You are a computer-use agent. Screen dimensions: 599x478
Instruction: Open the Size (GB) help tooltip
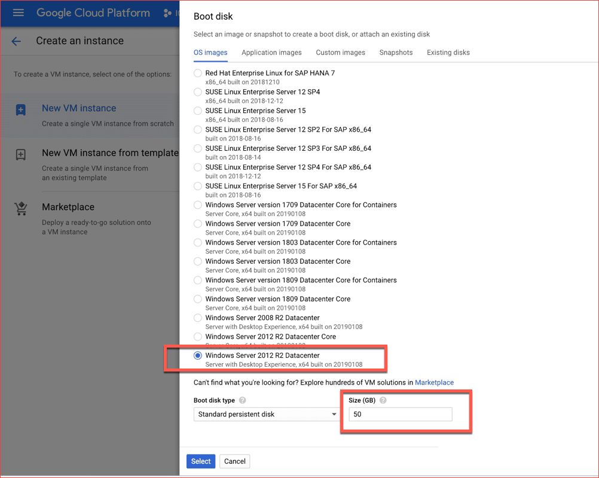(383, 400)
